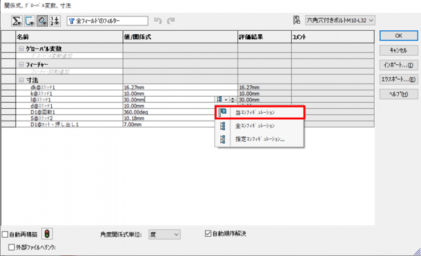The height and width of the screenshot is (256, 421).
Task: Select the Sketch Equation View icon
Action: 30,21
